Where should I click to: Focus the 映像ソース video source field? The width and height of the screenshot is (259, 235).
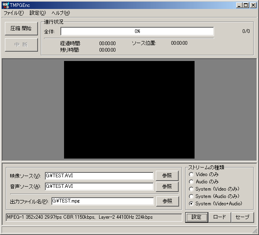[99, 176]
